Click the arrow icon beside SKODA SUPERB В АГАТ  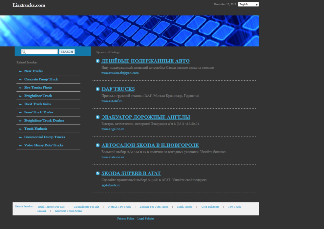pos(97,173)
